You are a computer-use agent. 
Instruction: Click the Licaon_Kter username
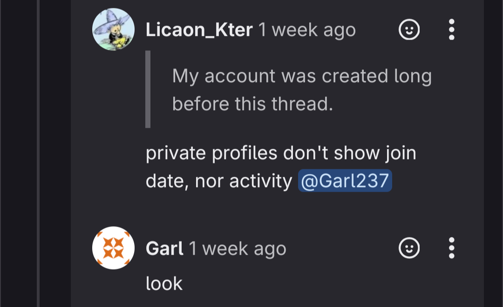point(199,30)
